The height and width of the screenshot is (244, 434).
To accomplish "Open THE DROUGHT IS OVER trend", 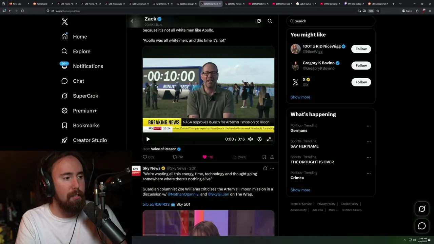I will coord(312,162).
